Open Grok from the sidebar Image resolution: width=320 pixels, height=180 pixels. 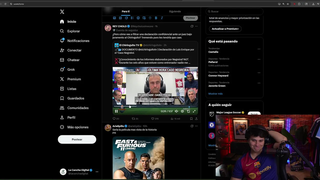(67, 69)
